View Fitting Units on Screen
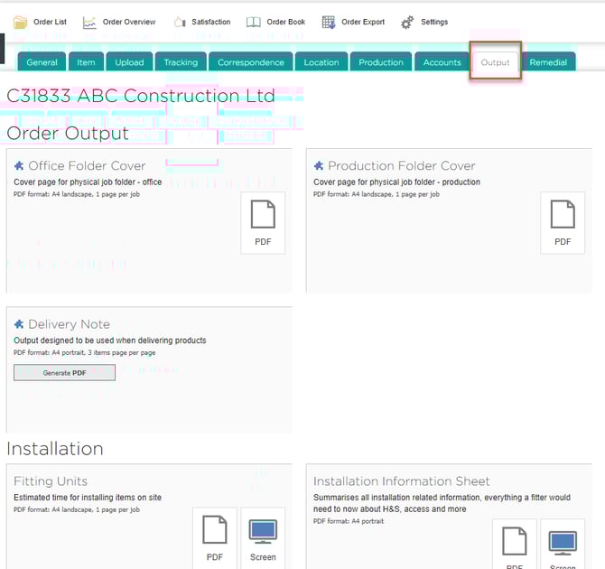This screenshot has height=569, width=605. (x=263, y=537)
